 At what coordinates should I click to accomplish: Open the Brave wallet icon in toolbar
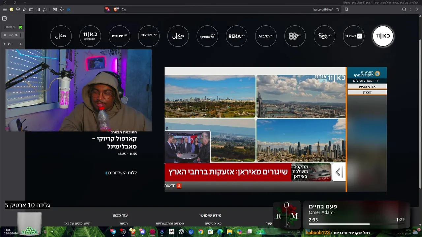pyautogui.click(x=31, y=10)
